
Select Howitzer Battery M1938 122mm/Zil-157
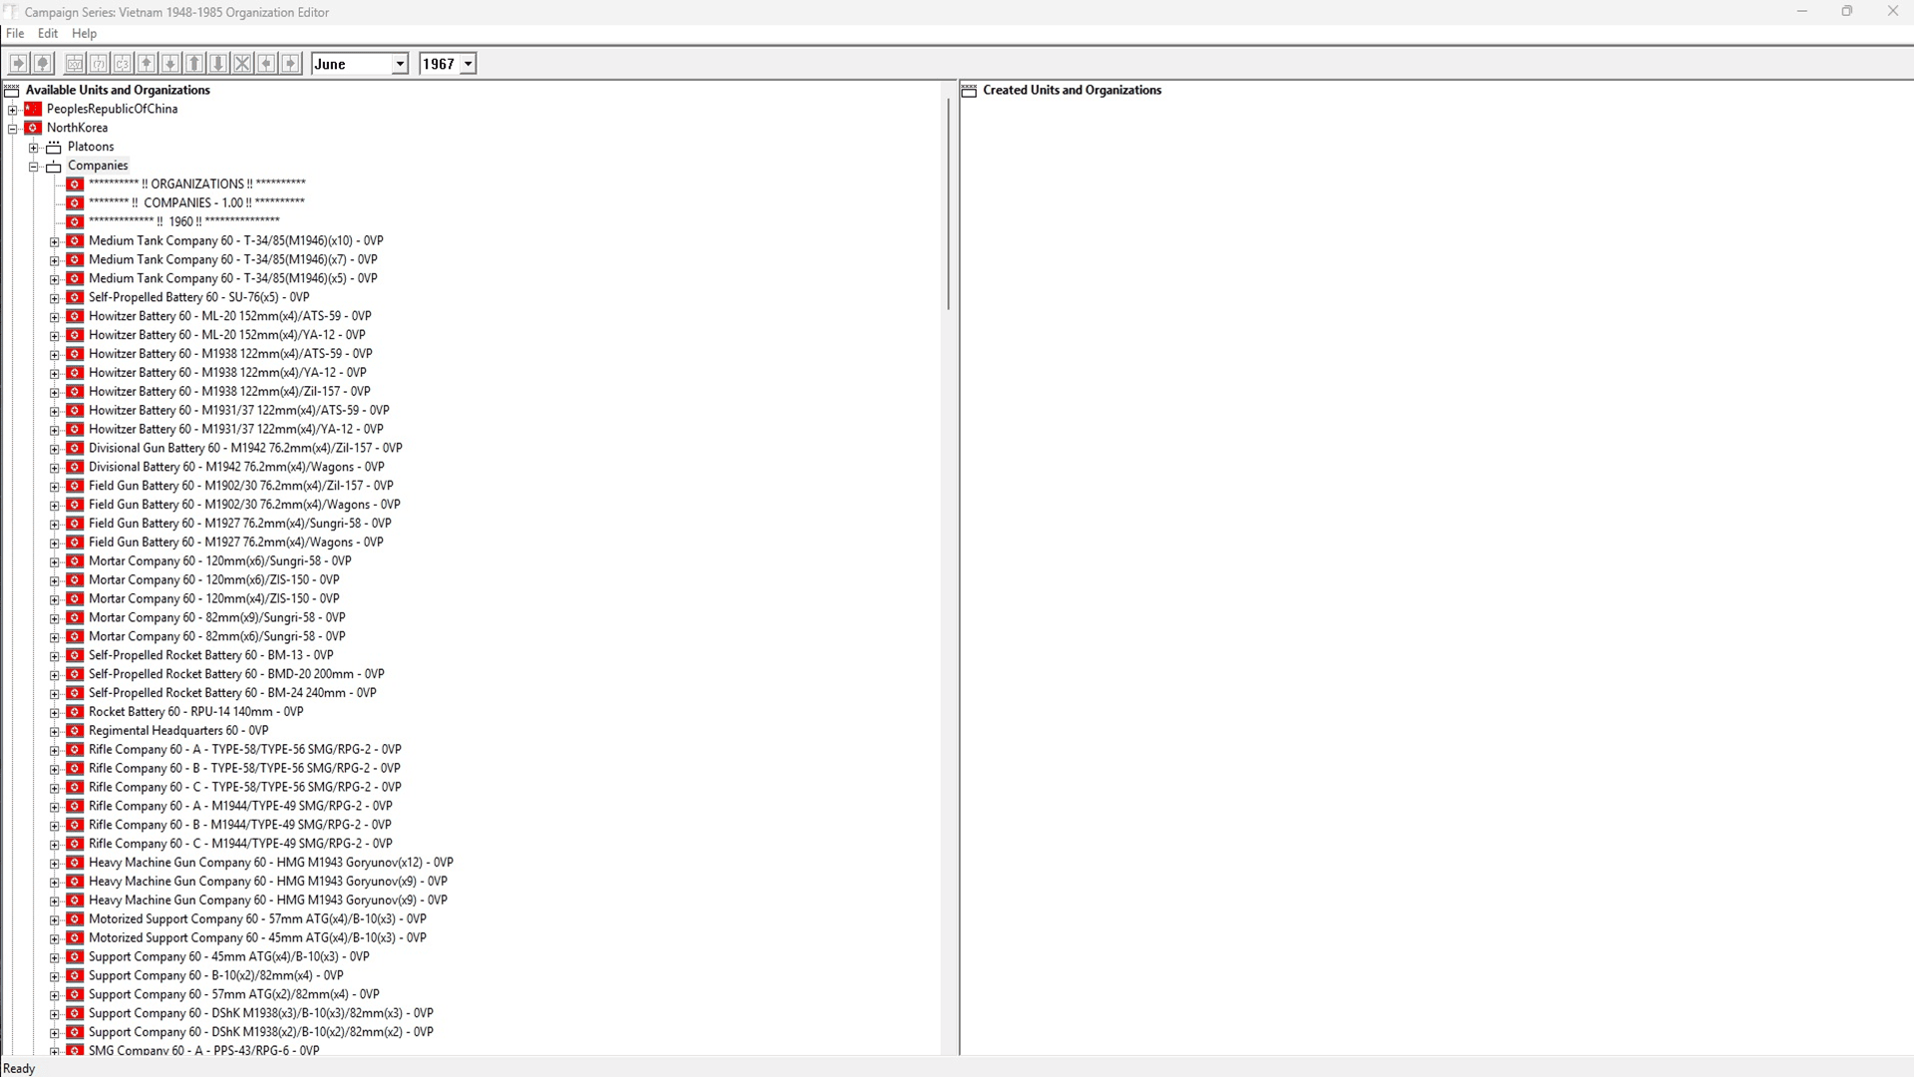pos(229,392)
